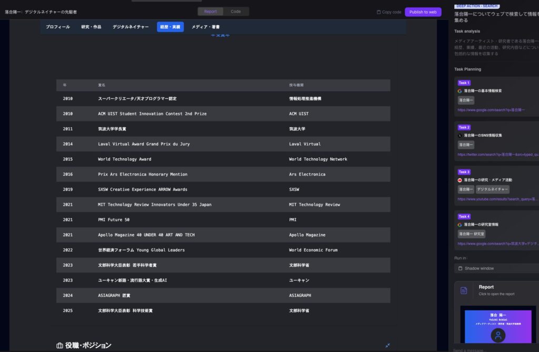Click the 筑波大学学長賞 award cell
Screen dimensions: 539x352
point(112,129)
